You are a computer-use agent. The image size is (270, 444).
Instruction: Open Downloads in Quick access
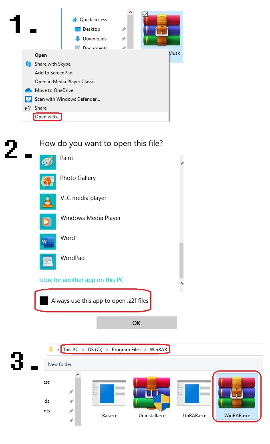coord(95,39)
